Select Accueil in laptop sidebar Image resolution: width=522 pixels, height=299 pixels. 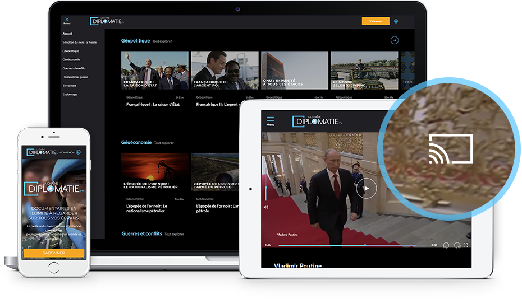click(67, 34)
